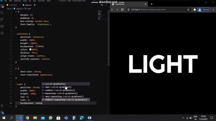Viewport: 216px width, 121px height.
Task: Open the ENG IN language indicator
Action: click(195, 118)
